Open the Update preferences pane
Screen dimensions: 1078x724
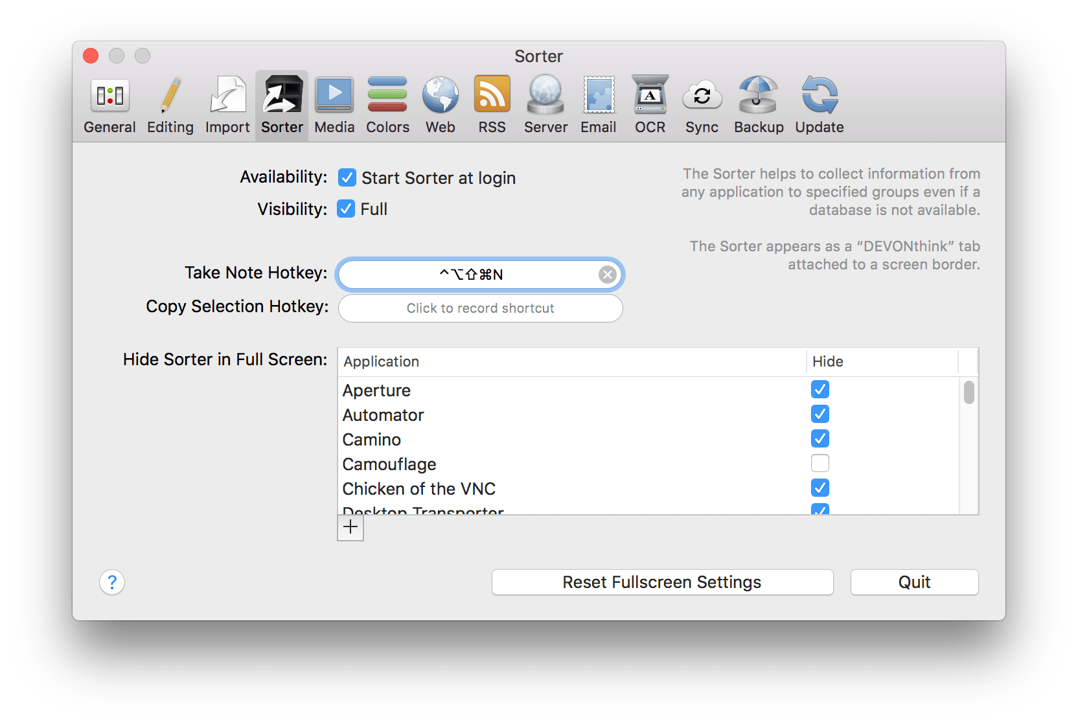tap(820, 105)
